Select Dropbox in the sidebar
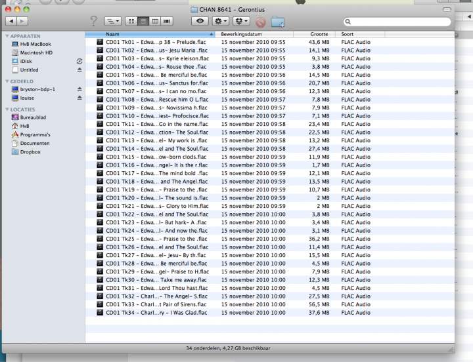 (x=30, y=151)
